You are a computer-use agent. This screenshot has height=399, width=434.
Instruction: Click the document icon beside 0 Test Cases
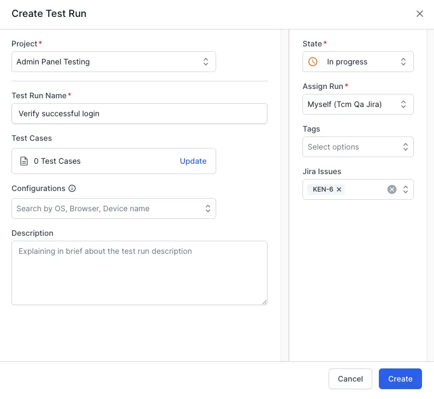(24, 161)
